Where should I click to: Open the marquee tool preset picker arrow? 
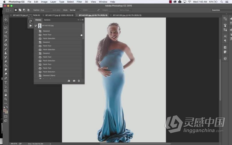pos(10,10)
